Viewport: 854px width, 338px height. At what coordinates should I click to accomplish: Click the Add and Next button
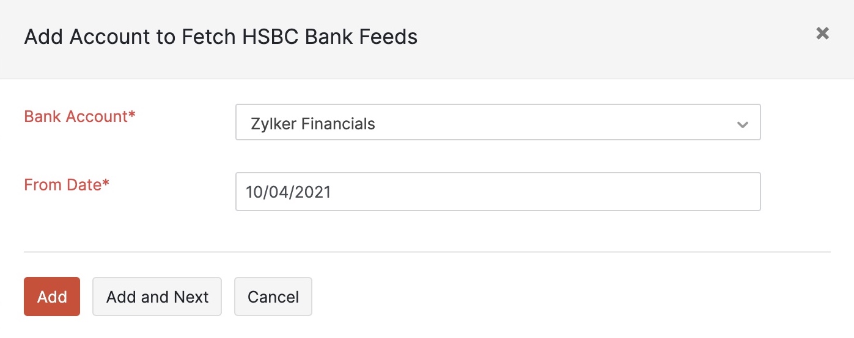coord(157,297)
